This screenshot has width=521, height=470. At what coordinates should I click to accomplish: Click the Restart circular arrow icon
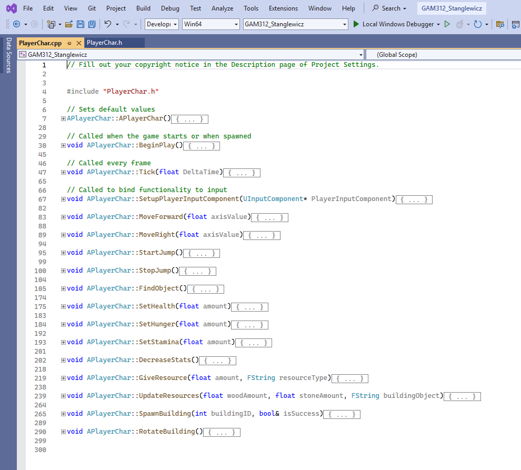[x=477, y=24]
